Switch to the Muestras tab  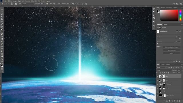coord(163,8)
